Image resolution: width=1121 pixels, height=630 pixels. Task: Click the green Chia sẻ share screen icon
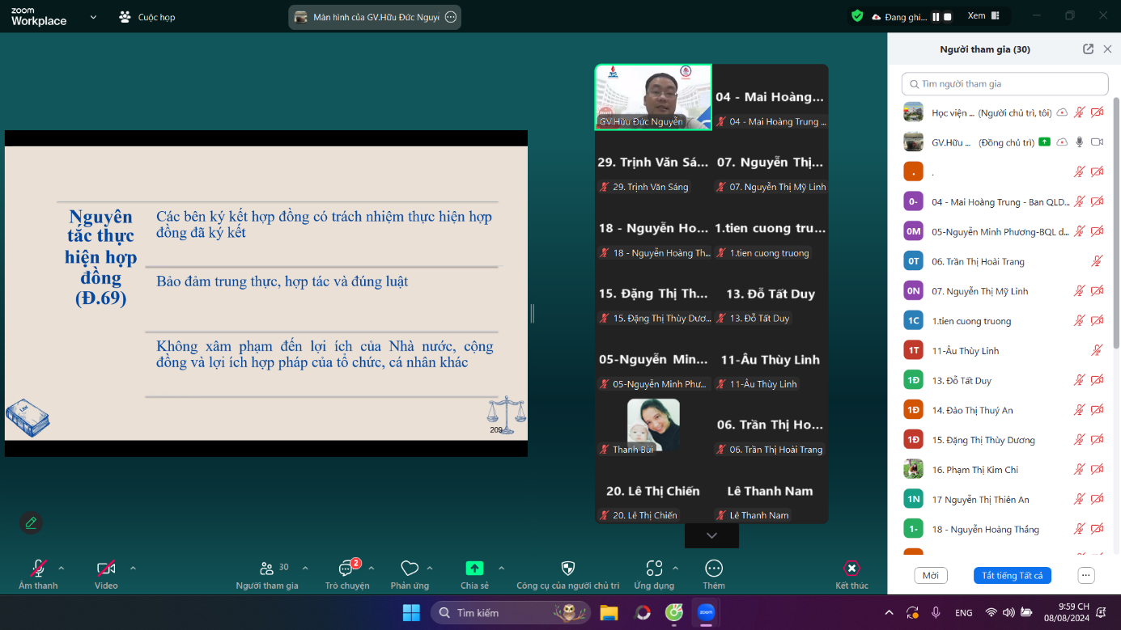[x=474, y=569]
